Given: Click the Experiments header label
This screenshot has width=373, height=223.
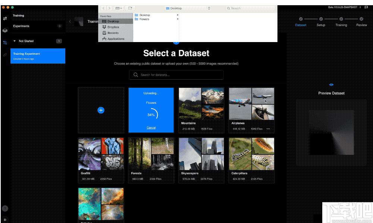Looking at the screenshot, I should pyautogui.click(x=21, y=26).
